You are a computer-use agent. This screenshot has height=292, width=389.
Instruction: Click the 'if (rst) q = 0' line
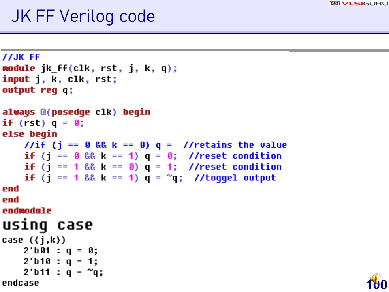coord(43,123)
